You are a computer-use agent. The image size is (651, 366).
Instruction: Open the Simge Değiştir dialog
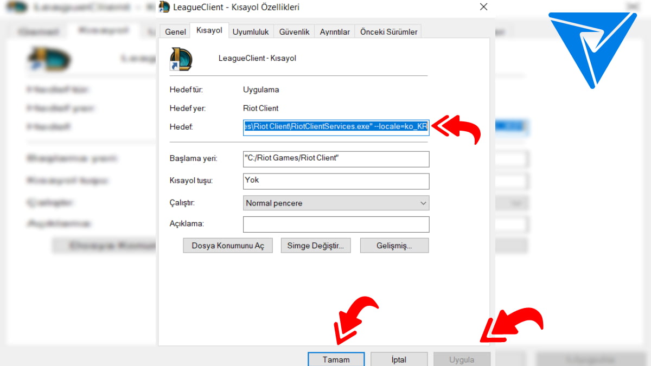(x=315, y=246)
